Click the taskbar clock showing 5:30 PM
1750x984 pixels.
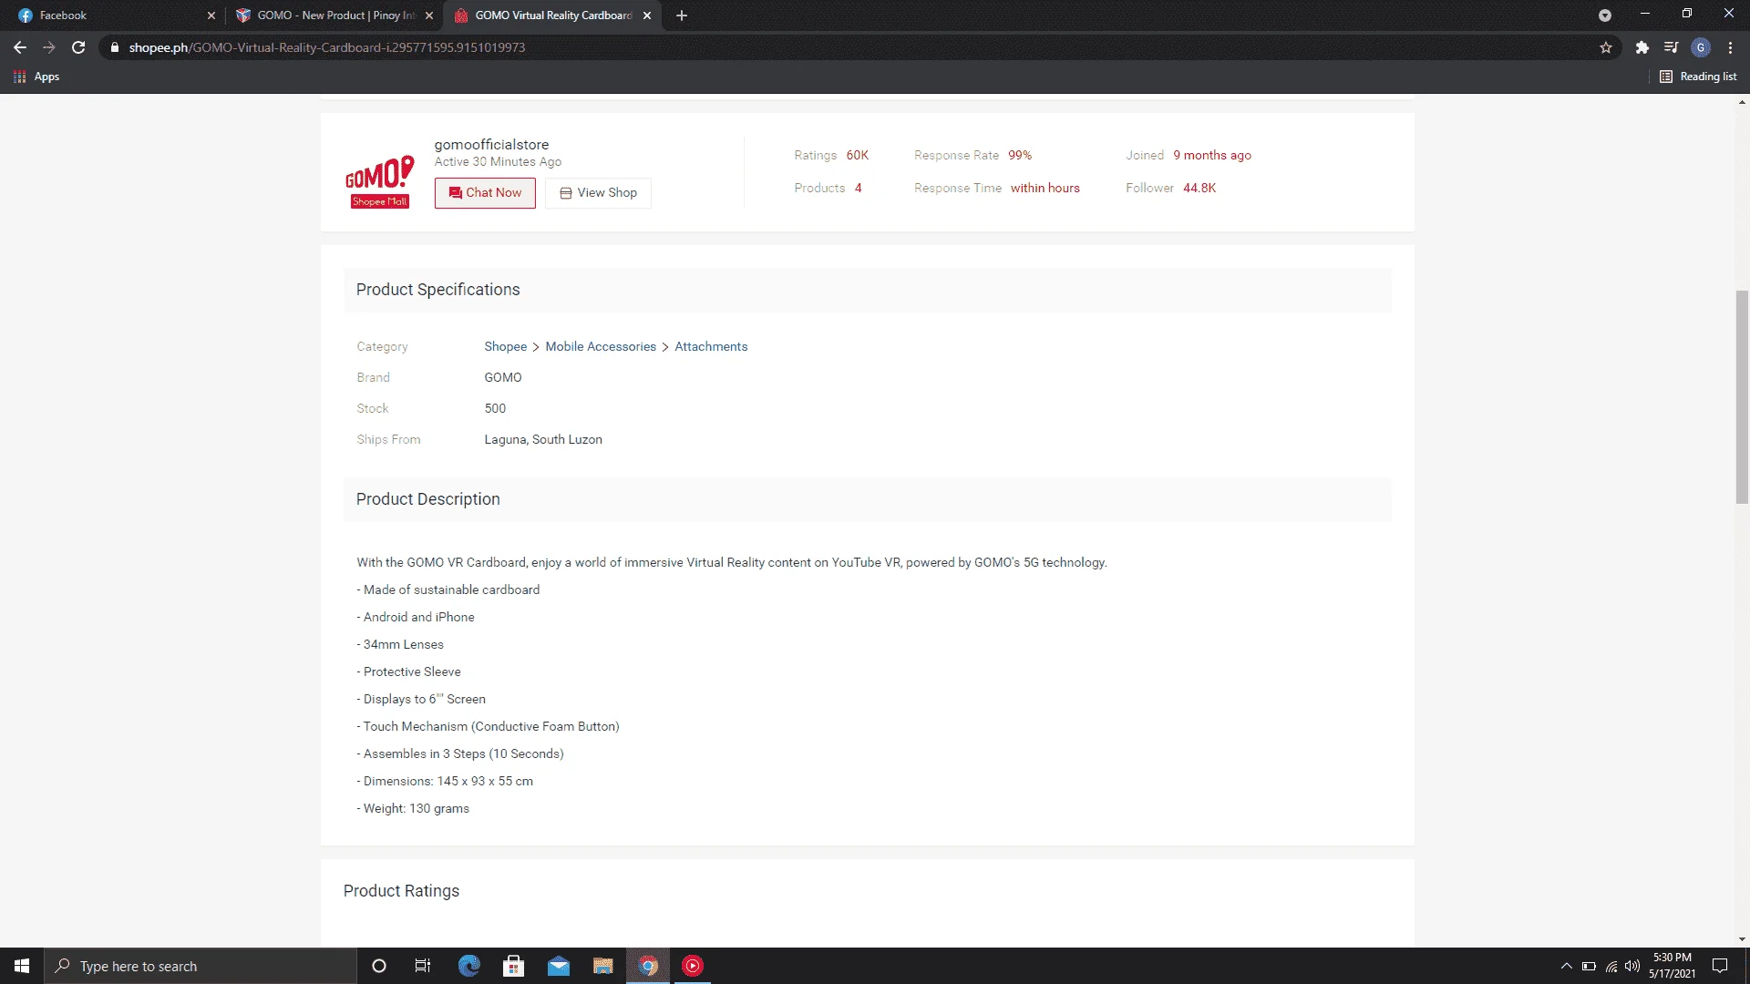pyautogui.click(x=1672, y=966)
